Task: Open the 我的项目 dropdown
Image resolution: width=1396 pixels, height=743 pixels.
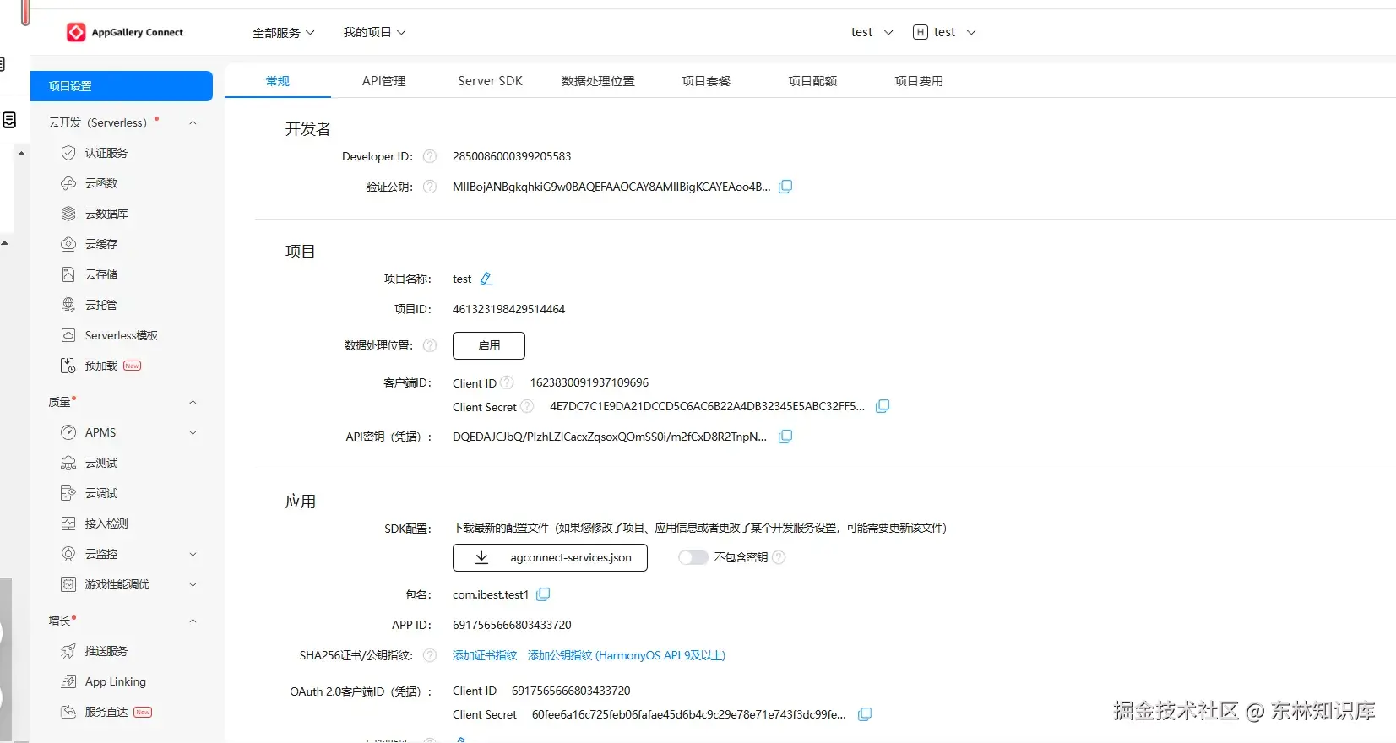Action: pyautogui.click(x=374, y=32)
